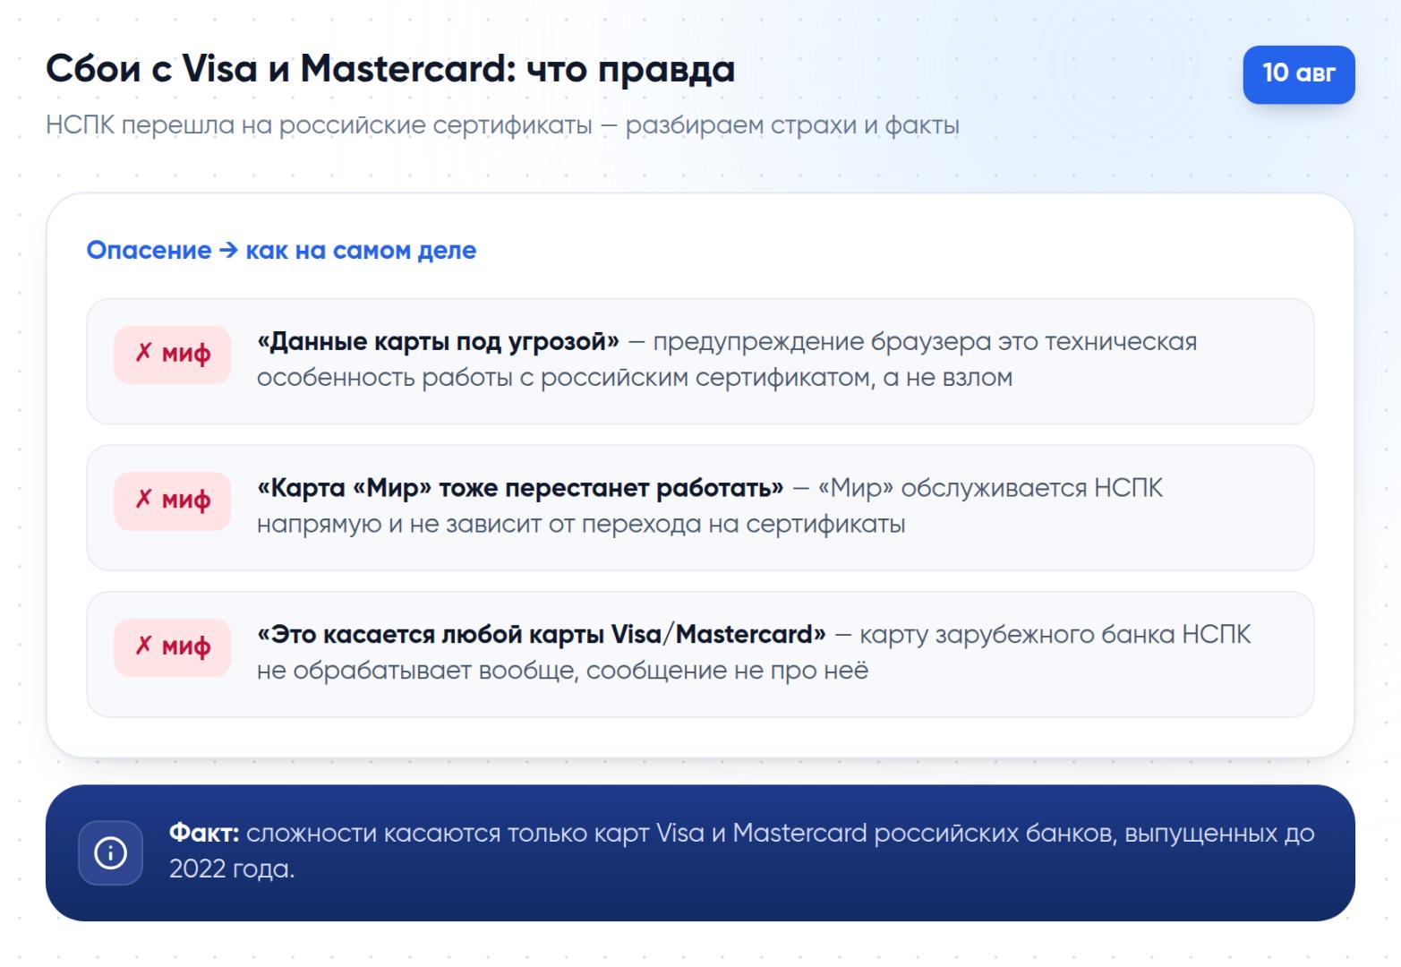This screenshot has height=967, width=1401.
Task: Click the heading «Сбои с Visa и Mastercard: что правда»
Action: [x=390, y=69]
